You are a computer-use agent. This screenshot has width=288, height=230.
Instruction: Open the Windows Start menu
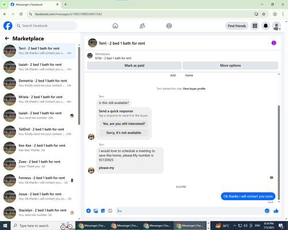(5, 225)
